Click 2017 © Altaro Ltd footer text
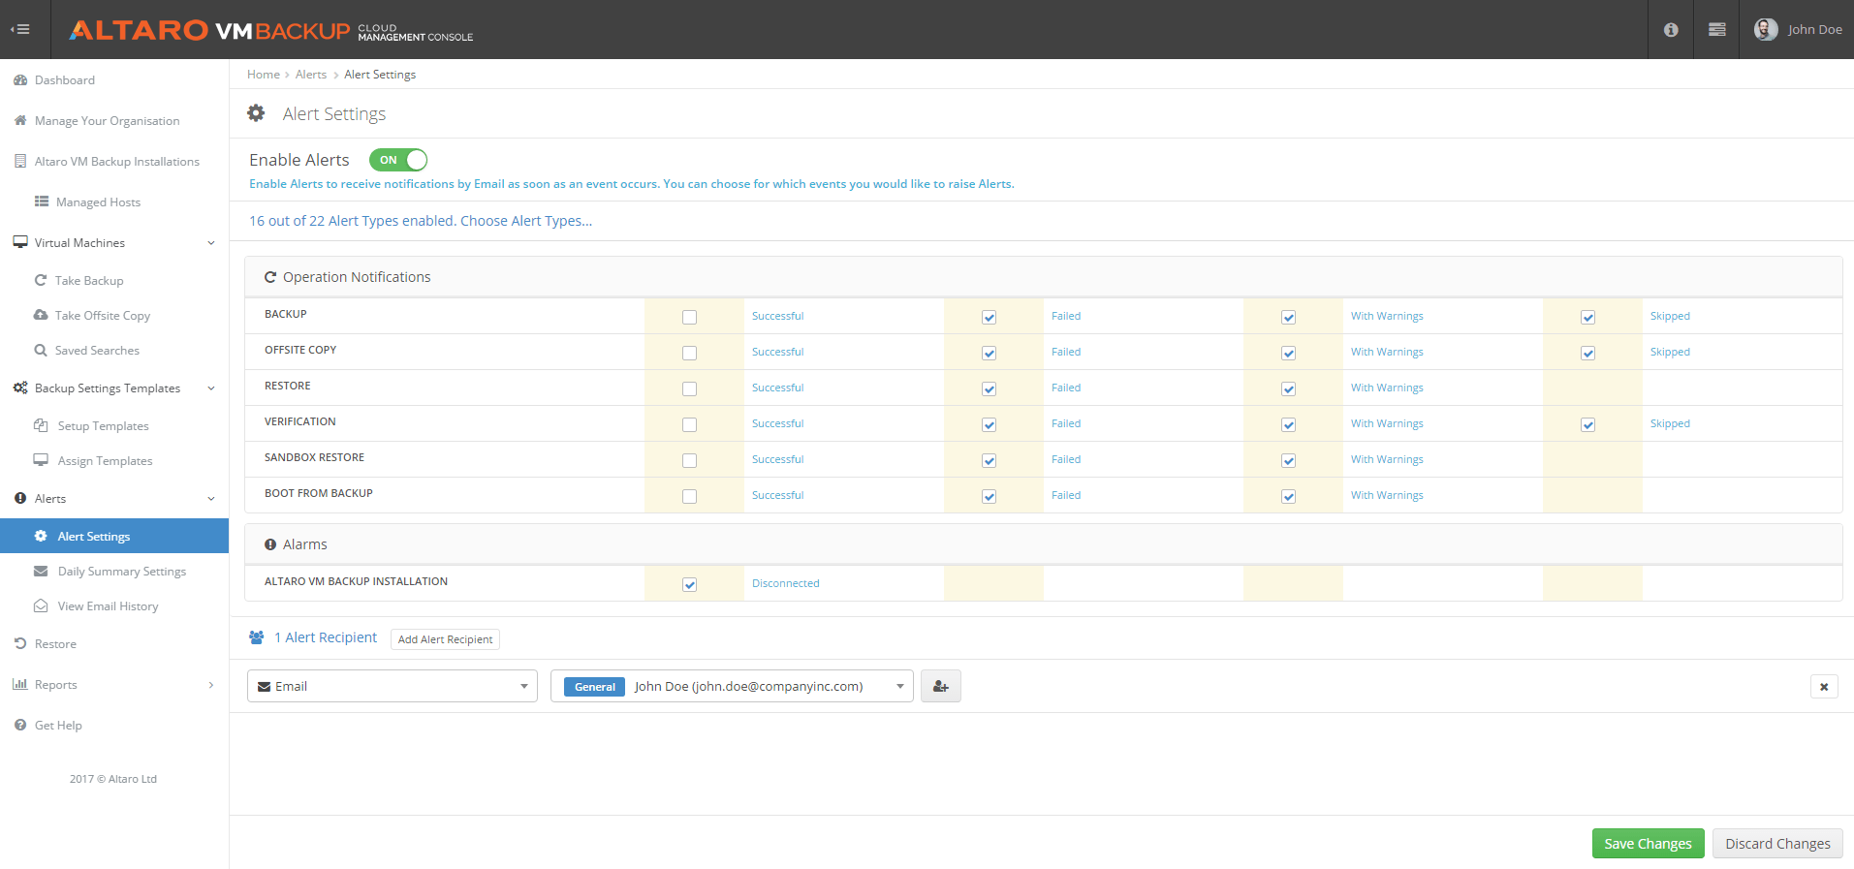Screen dimensions: 1854x869 pos(113,779)
